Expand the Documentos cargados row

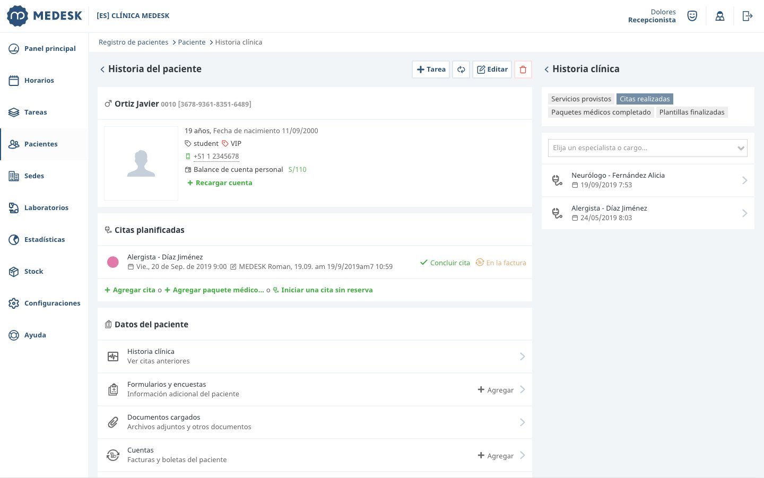pyautogui.click(x=315, y=422)
